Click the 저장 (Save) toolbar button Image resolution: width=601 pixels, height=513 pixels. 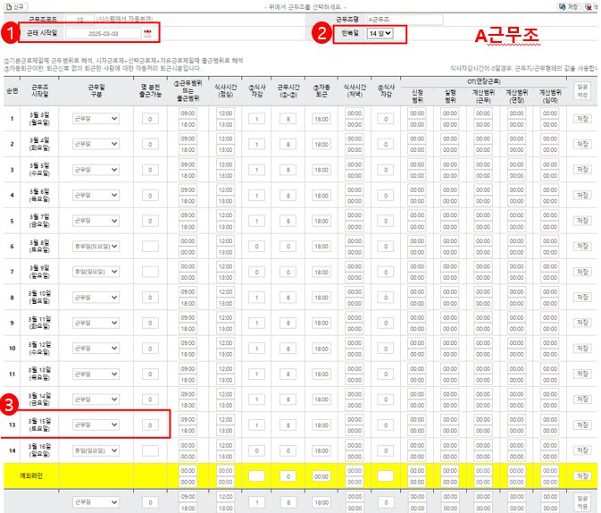click(569, 6)
